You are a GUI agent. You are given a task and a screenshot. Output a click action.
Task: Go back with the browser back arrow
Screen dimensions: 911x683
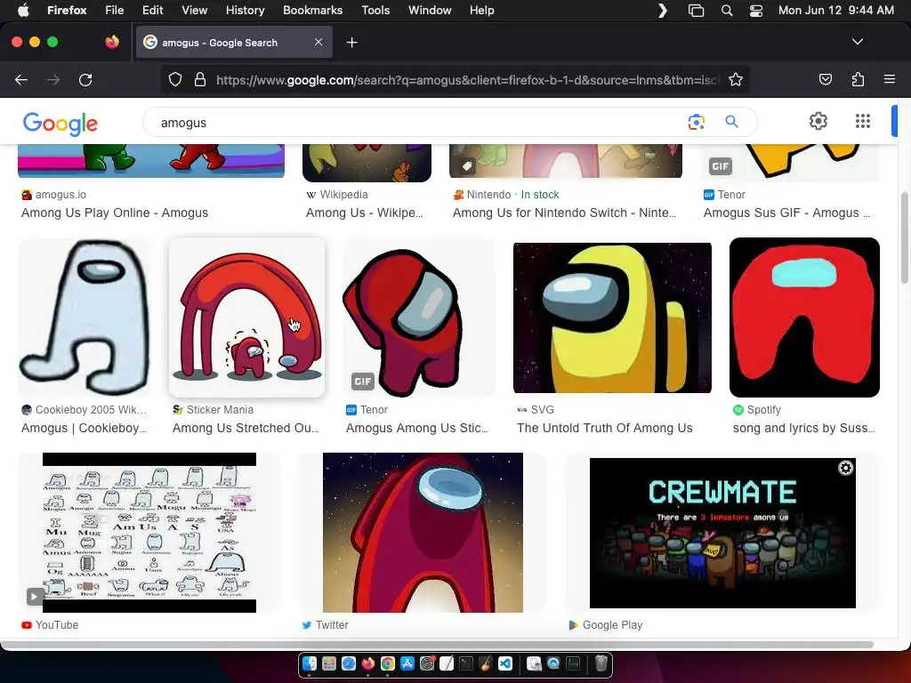[21, 79]
